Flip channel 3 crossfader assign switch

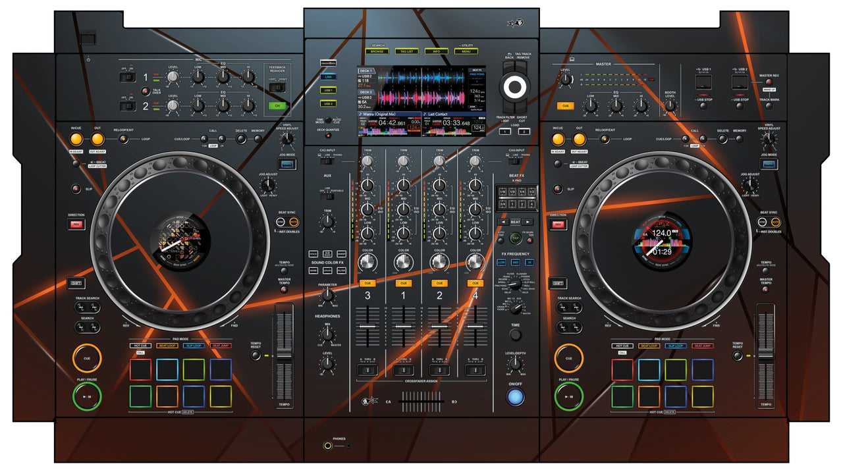tap(367, 370)
